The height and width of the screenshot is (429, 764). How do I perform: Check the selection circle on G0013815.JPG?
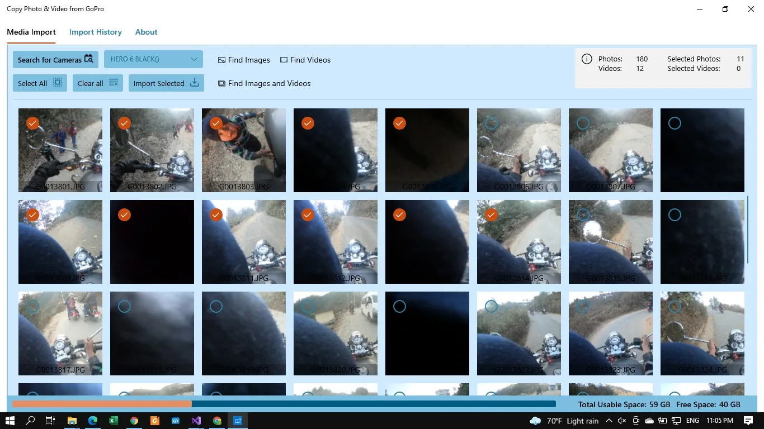[583, 214]
